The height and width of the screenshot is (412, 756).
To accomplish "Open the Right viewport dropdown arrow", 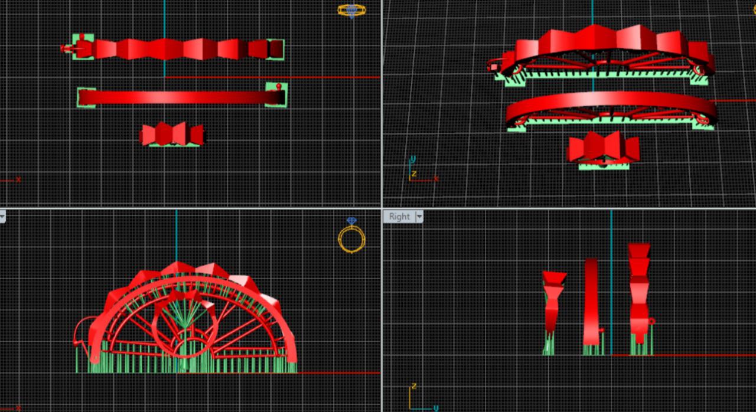I will [419, 217].
